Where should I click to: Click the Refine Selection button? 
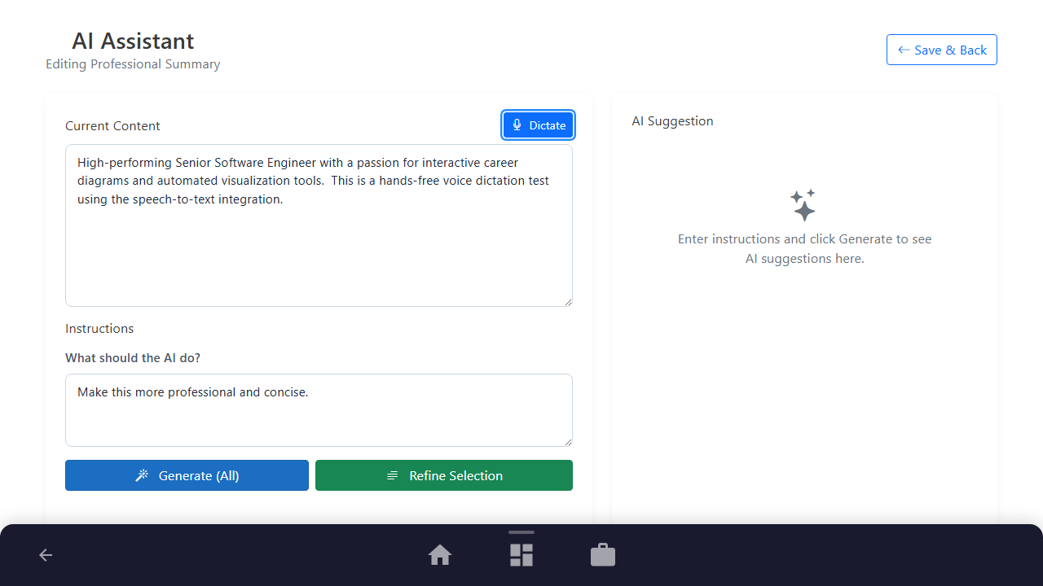click(444, 475)
